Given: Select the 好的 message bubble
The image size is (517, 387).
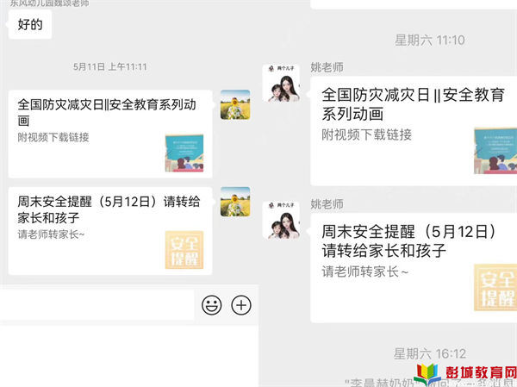Looking at the screenshot, I should tap(30, 24).
